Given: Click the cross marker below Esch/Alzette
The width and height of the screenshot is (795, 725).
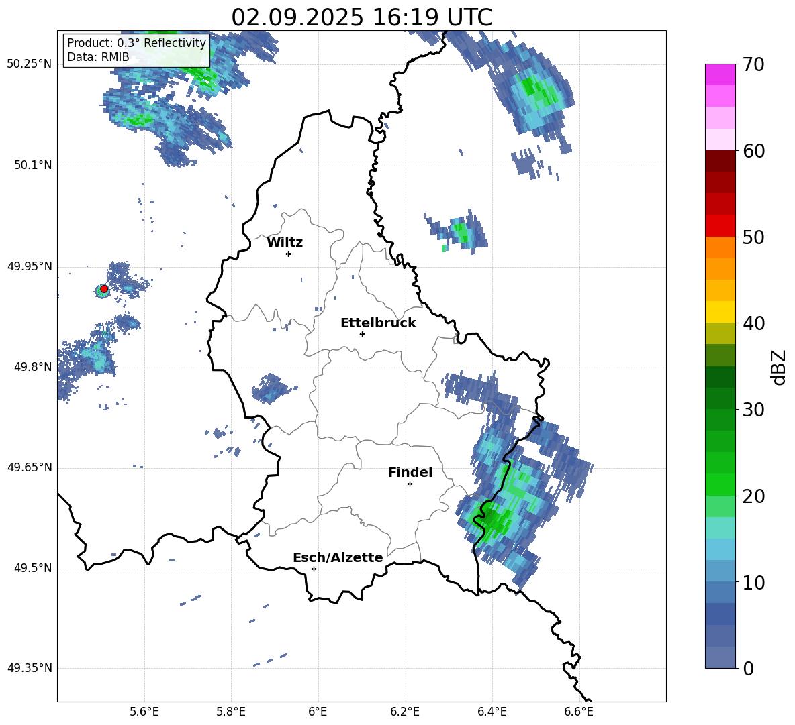Looking at the screenshot, I should point(314,569).
